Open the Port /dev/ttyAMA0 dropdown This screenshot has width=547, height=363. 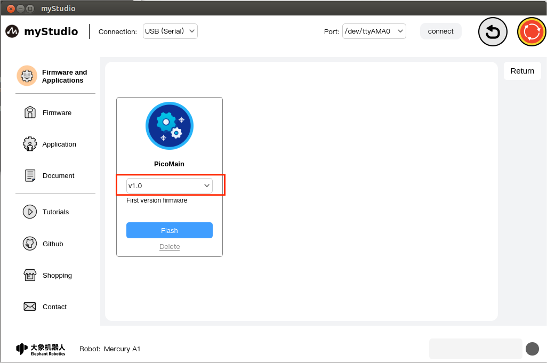374,31
